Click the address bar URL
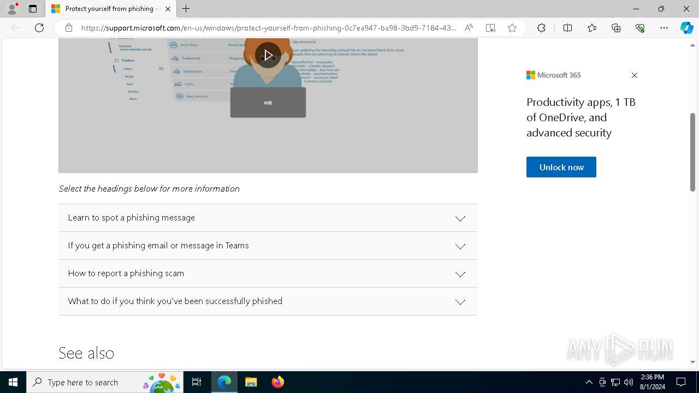Screen dimensions: 699x393 pos(269,28)
